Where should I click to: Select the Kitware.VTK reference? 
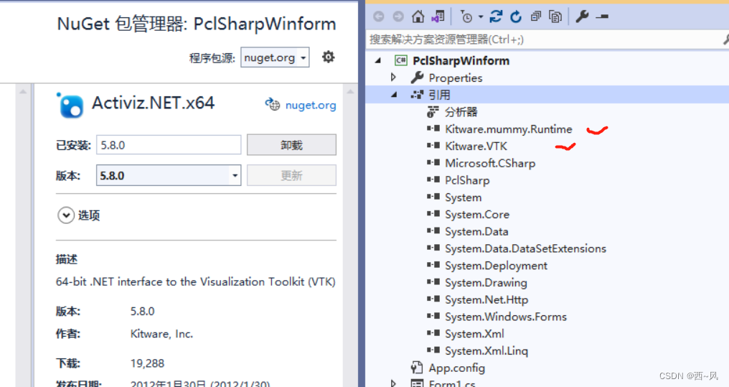(x=476, y=146)
